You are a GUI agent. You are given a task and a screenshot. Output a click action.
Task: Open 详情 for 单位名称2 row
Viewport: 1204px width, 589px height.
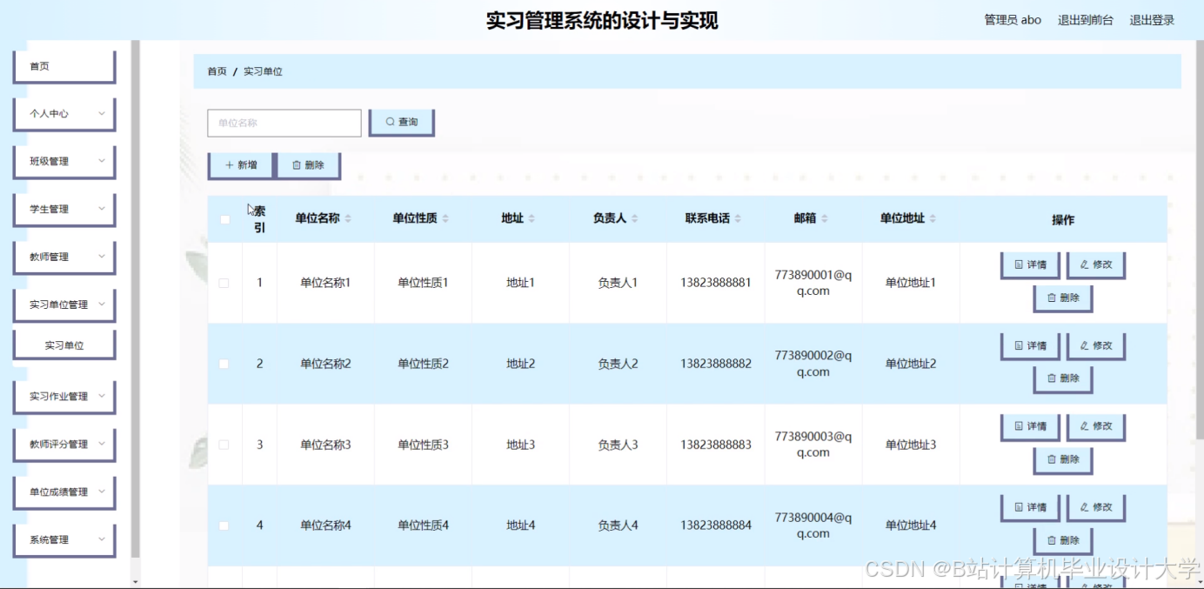point(1030,345)
